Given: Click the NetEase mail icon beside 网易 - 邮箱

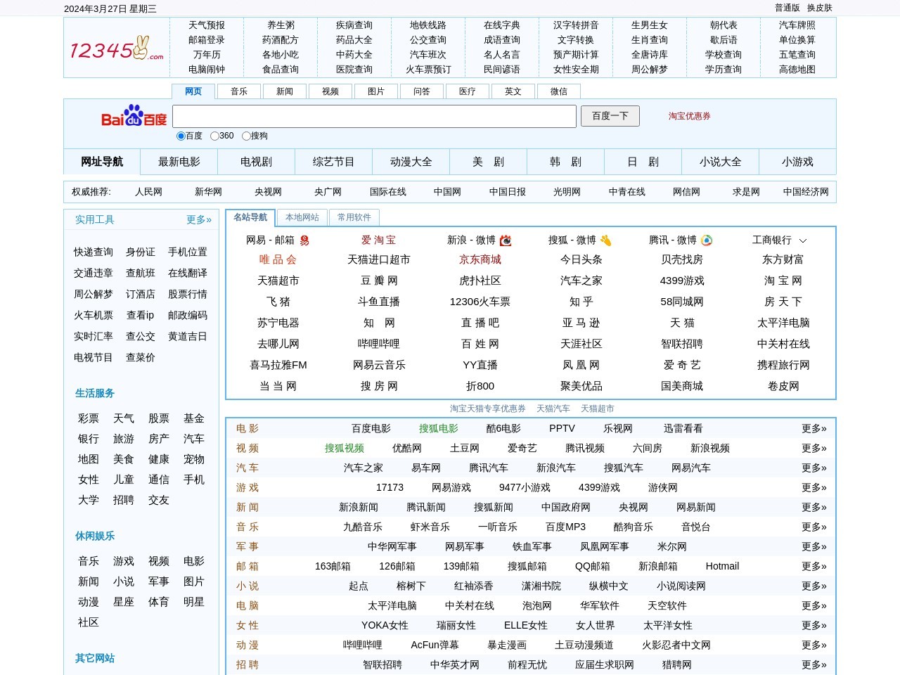Looking at the screenshot, I should click(x=304, y=240).
